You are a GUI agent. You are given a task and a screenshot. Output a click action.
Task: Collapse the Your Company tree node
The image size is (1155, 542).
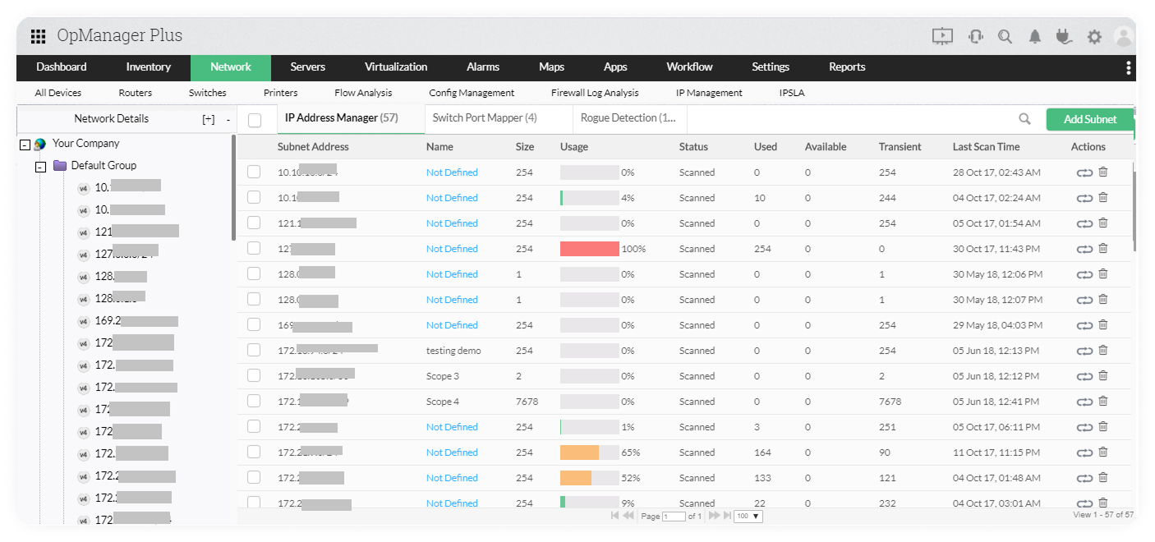pos(25,144)
